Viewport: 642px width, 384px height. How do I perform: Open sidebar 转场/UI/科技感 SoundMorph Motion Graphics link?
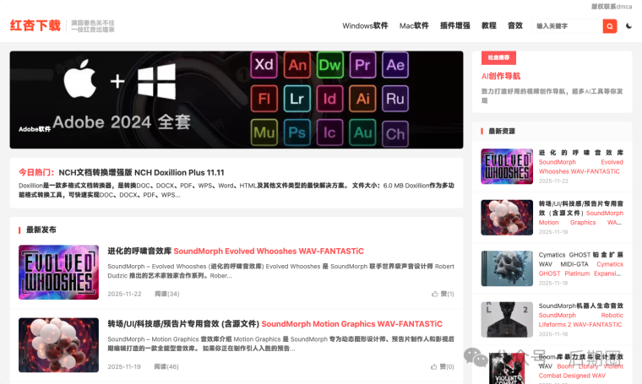pos(581,213)
